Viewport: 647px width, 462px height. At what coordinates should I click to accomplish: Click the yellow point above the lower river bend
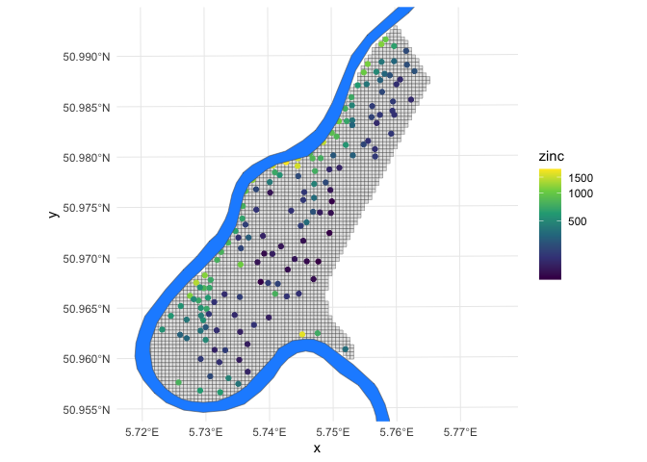(x=303, y=334)
